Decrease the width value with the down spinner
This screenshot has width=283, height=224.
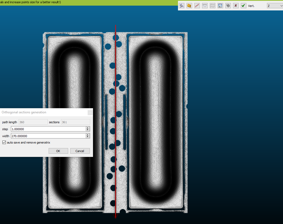pyautogui.click(x=87, y=137)
